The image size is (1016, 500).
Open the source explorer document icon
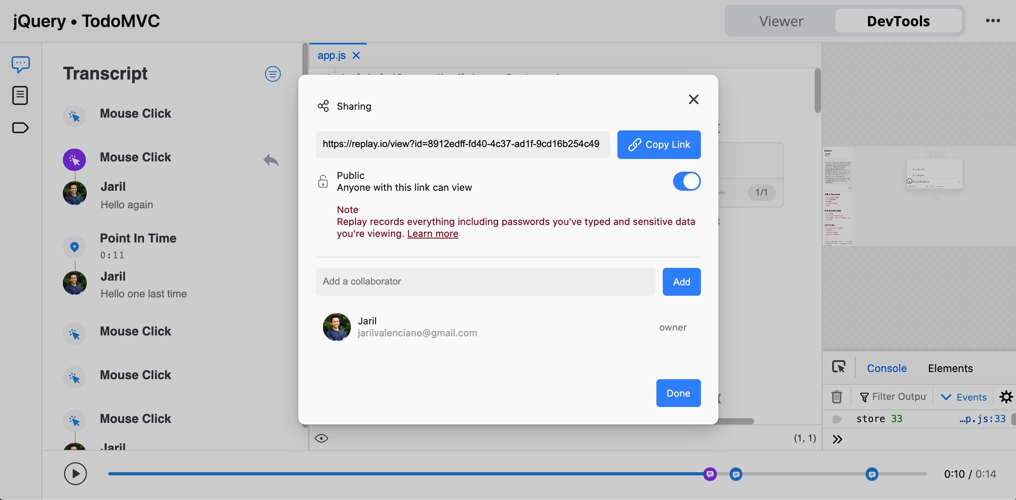pos(20,95)
